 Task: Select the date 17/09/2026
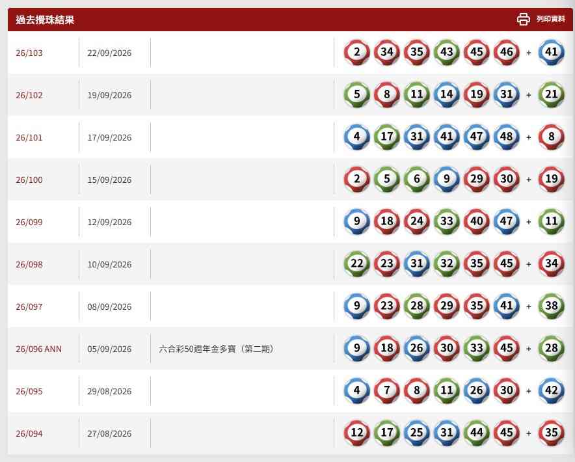pyautogui.click(x=109, y=137)
